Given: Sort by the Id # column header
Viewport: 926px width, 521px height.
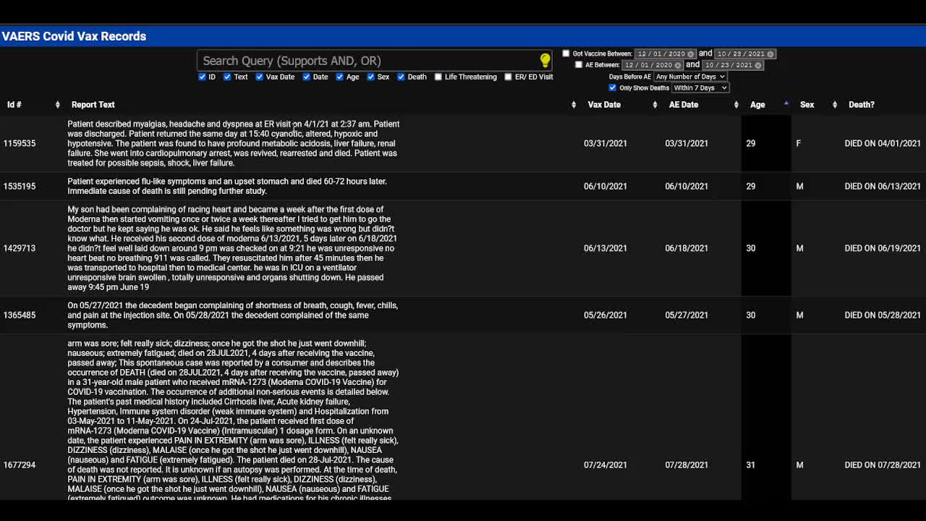Looking at the screenshot, I should point(14,105).
